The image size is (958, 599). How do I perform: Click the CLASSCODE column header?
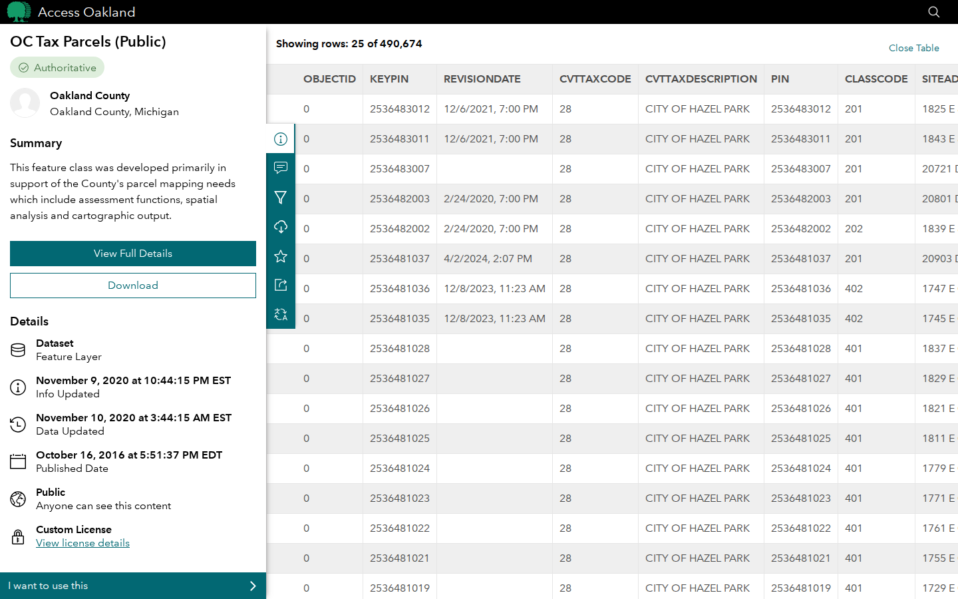pyautogui.click(x=876, y=79)
